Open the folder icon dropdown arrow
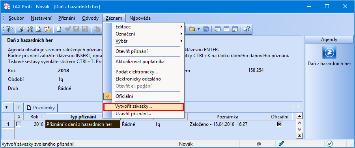Screen dimensions: 355x148 [x=198, y=29]
